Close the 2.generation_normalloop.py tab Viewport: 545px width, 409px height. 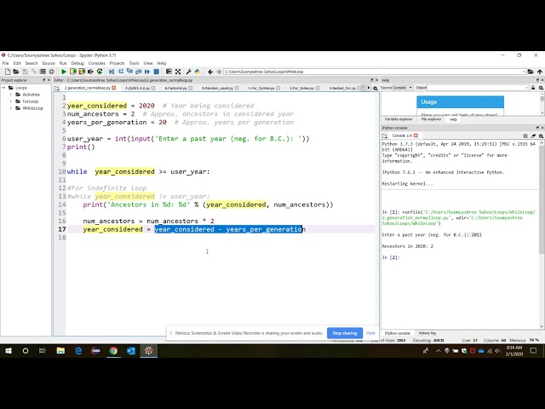coord(113,89)
